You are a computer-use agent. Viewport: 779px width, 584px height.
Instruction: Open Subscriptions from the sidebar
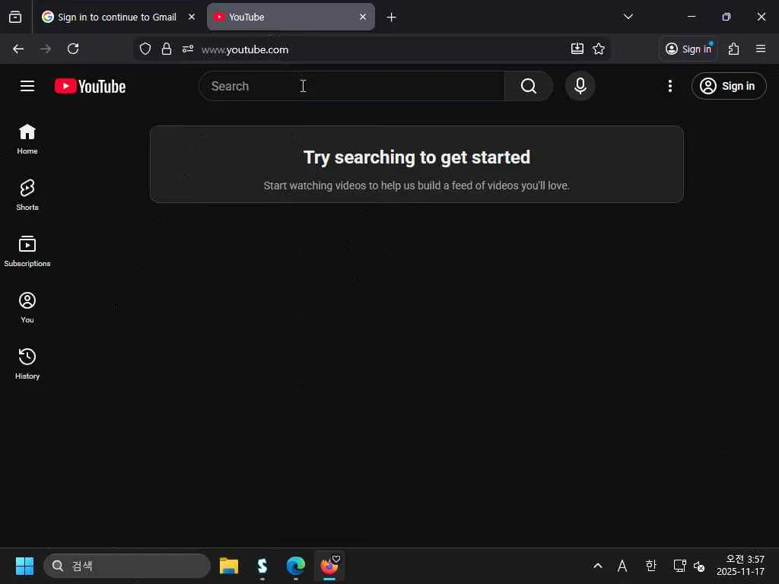[x=27, y=251]
